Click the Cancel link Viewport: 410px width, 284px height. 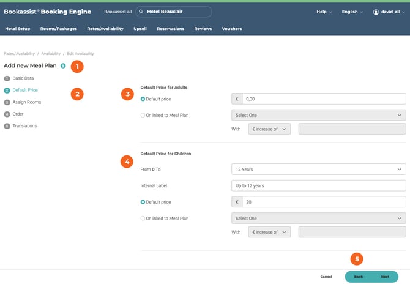click(326, 277)
